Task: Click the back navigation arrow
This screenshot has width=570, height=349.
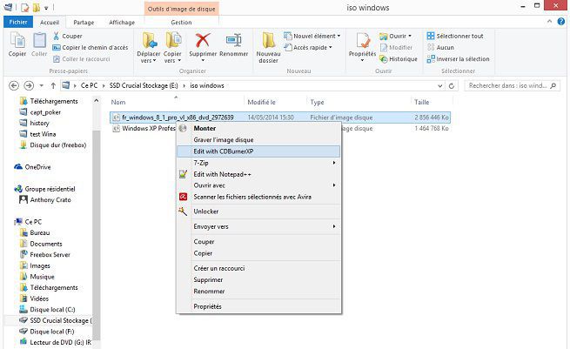Action: [x=14, y=86]
